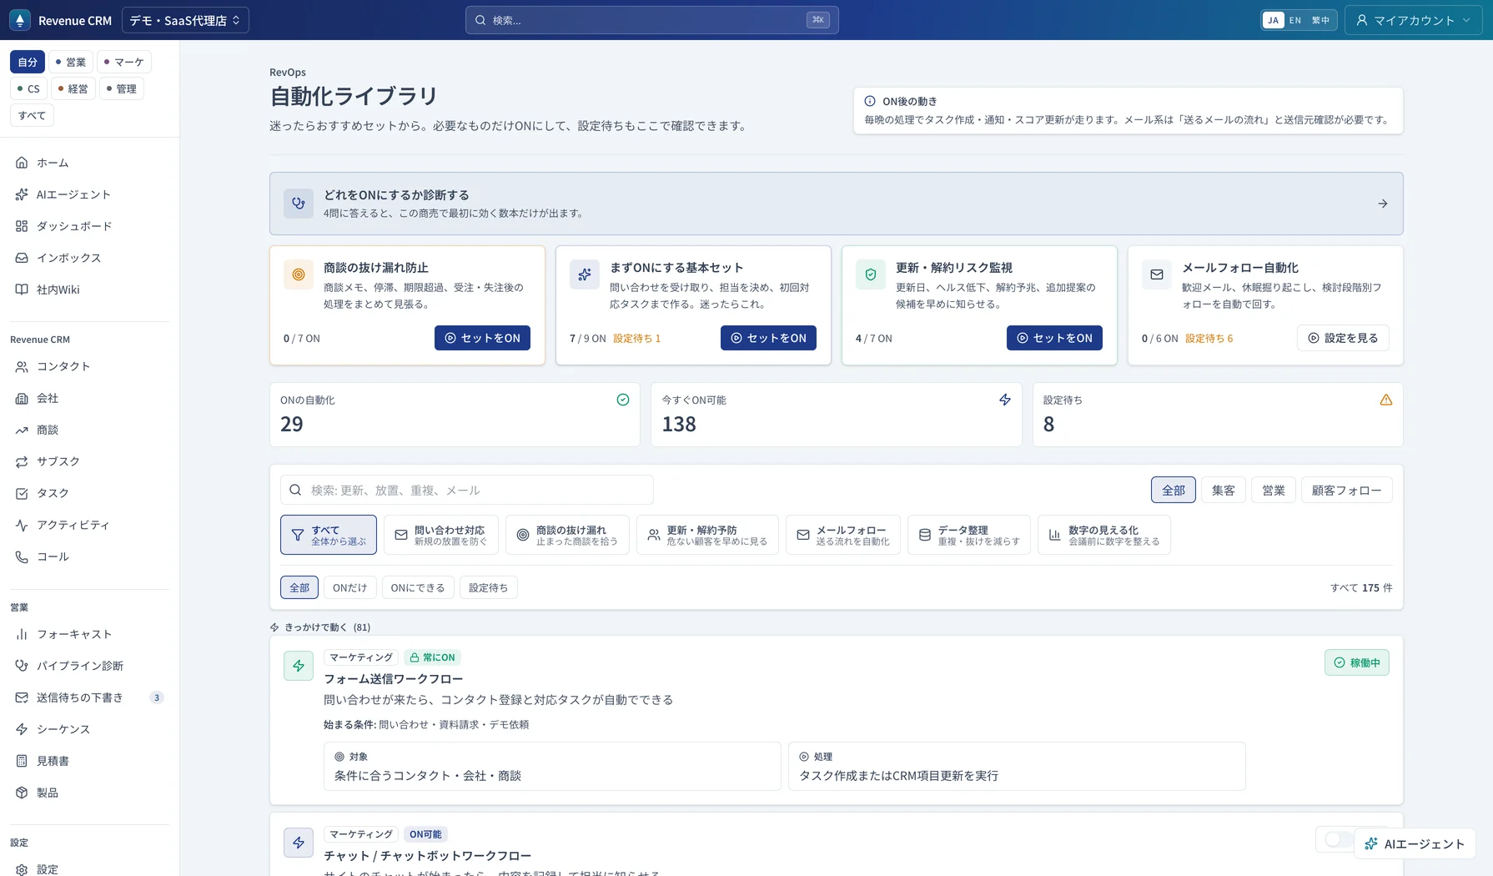Filter by ONだけ
Screen dimensions: 1493x876
click(x=349, y=587)
